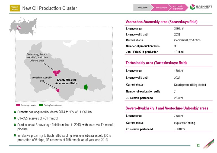Click the Burneftegaz assets legend text
The image size is (217, 153).
(x=28, y=105)
